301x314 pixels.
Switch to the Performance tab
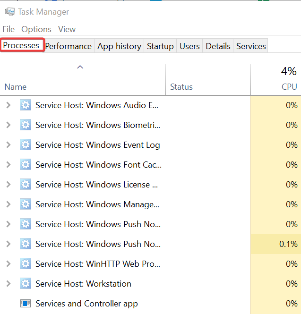(x=69, y=46)
